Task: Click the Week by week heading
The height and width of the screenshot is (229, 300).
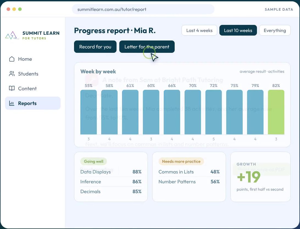Action: coord(98,72)
